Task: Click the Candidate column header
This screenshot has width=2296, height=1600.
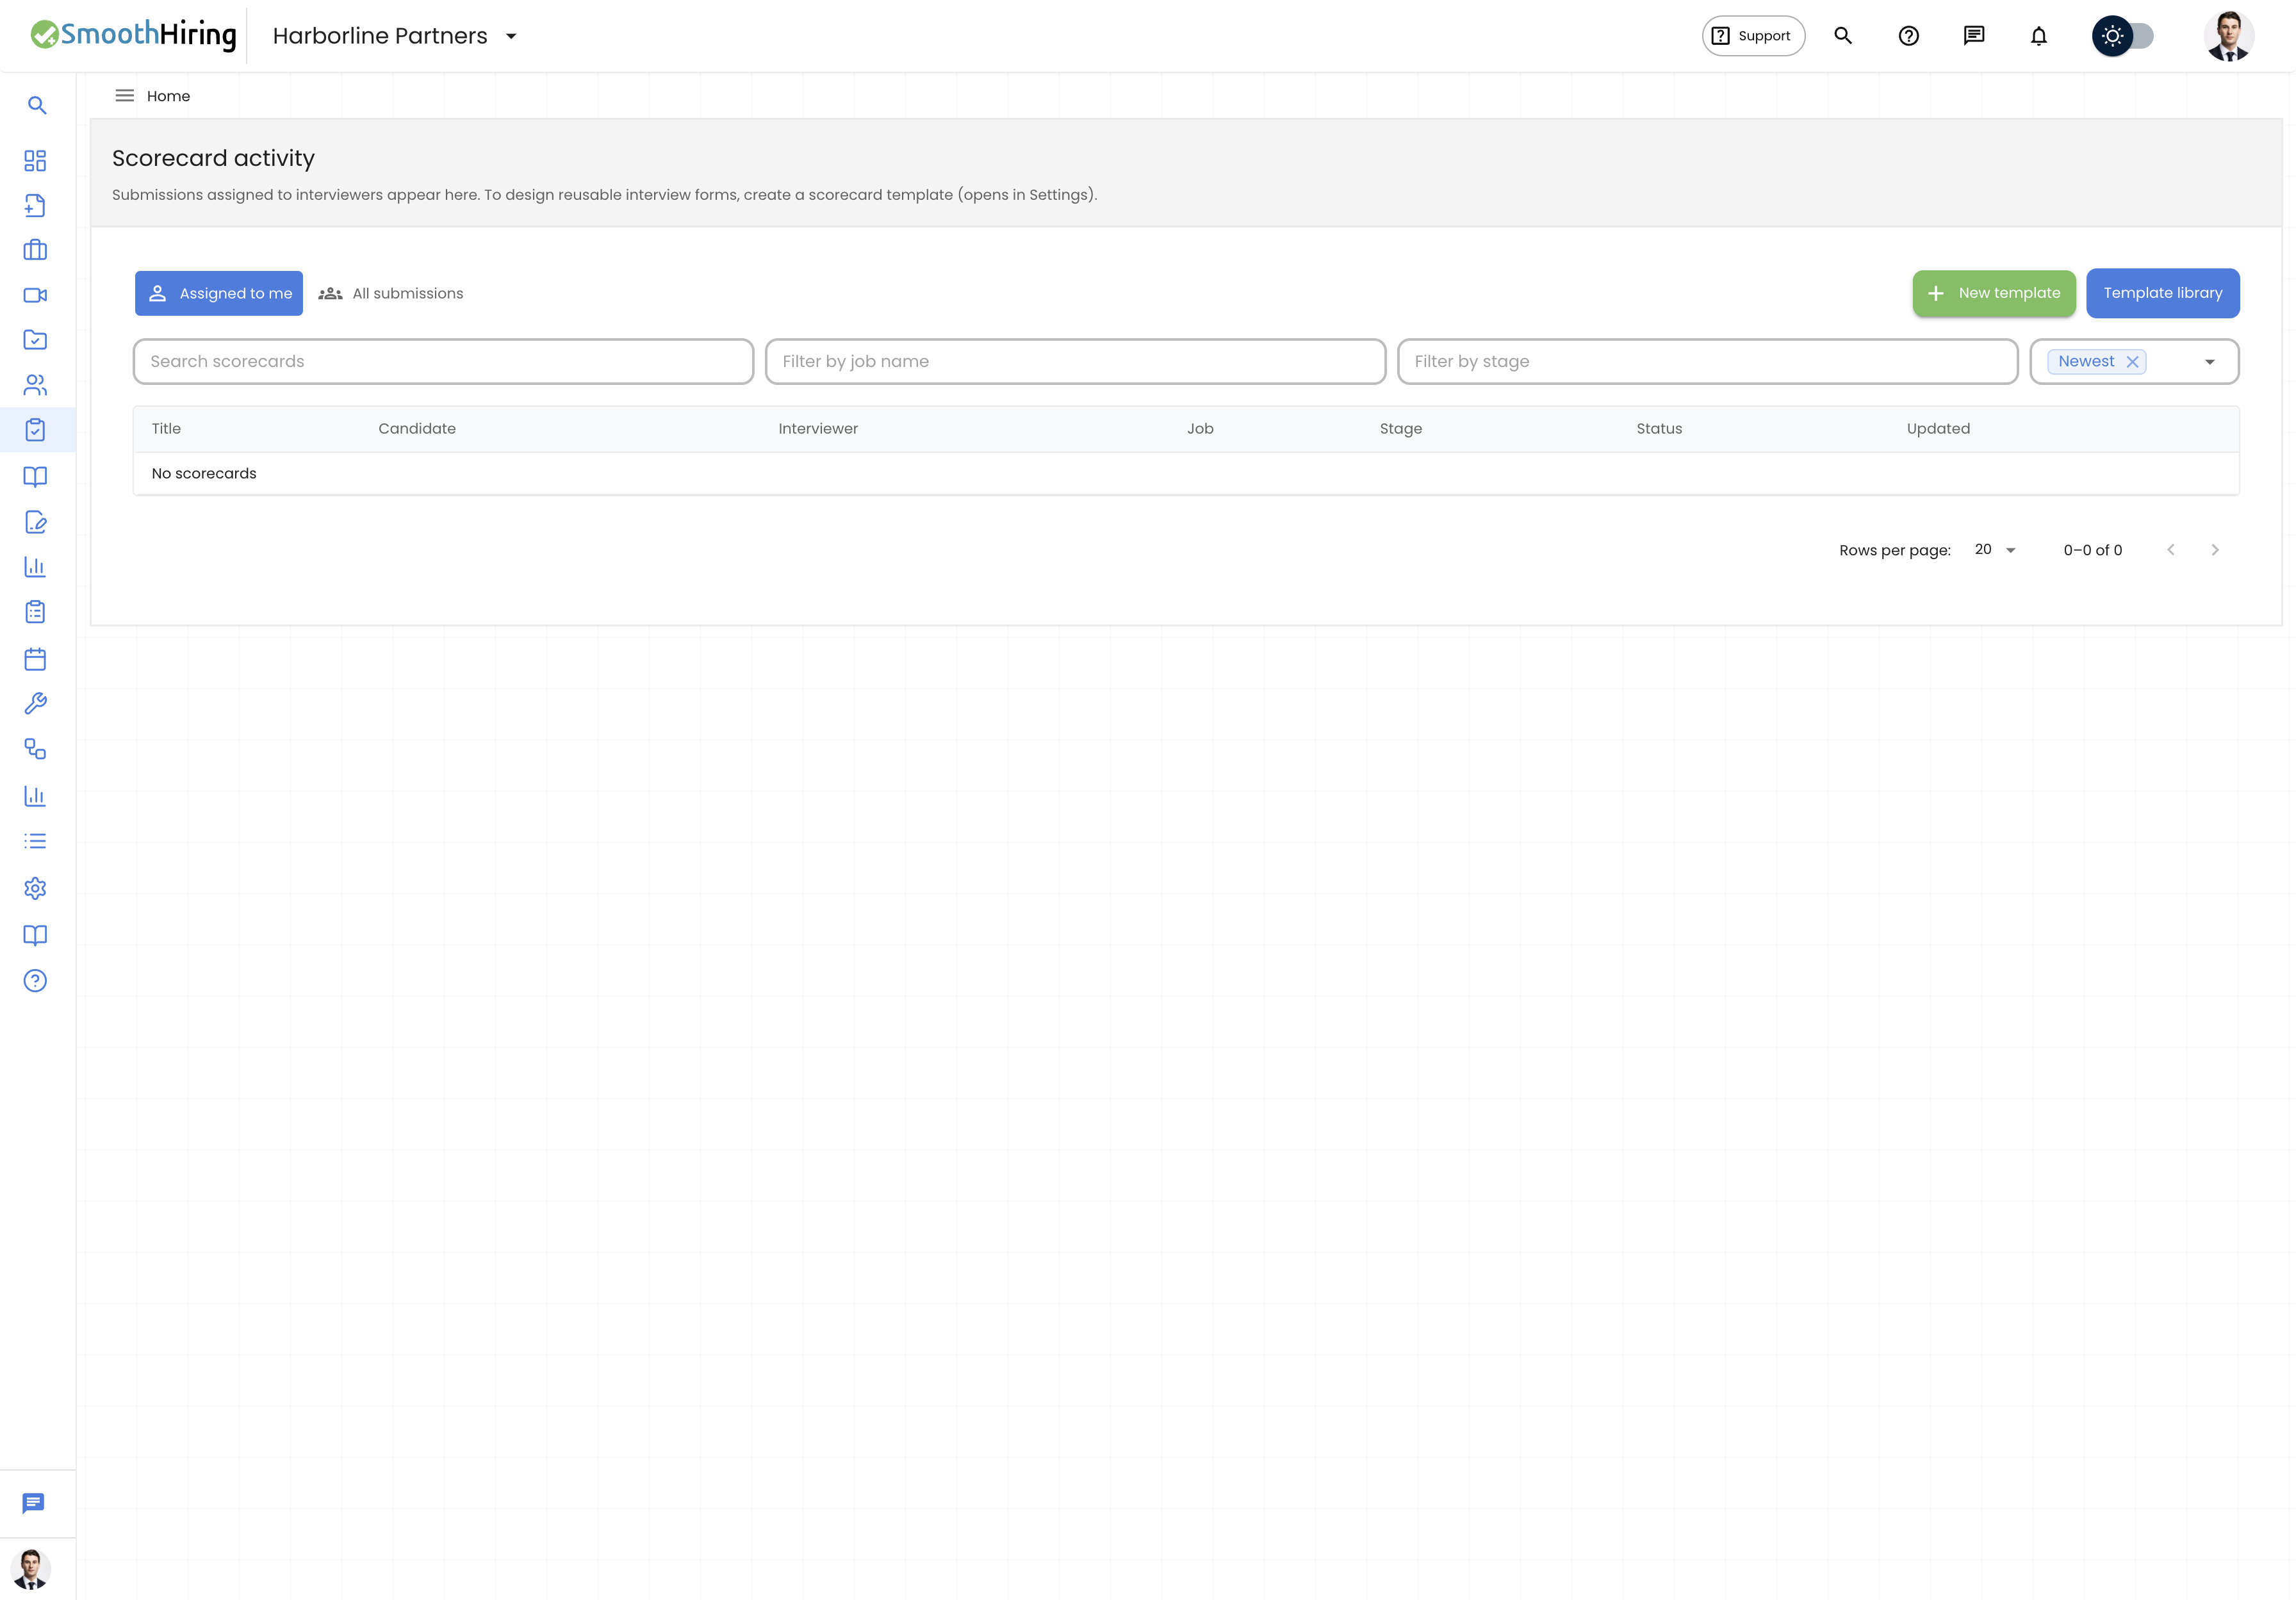Action: tap(417, 429)
